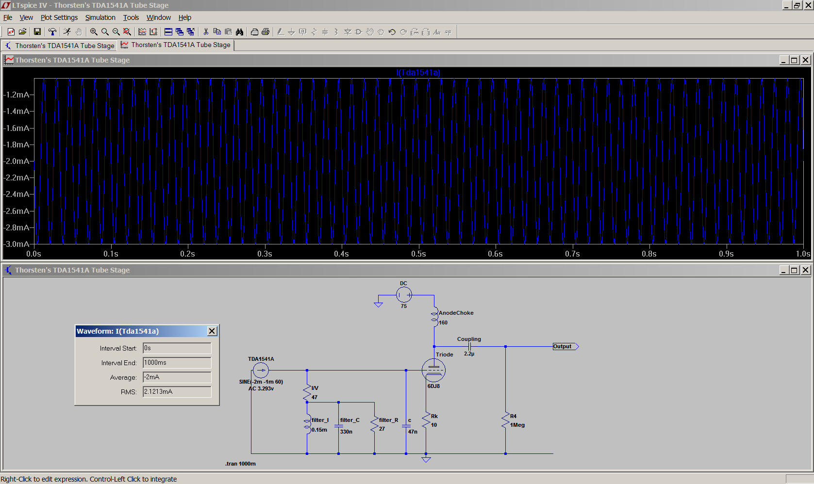Screen dimensions: 814x484
Task: Select the Zoom Out magnifier
Action: coord(116,32)
